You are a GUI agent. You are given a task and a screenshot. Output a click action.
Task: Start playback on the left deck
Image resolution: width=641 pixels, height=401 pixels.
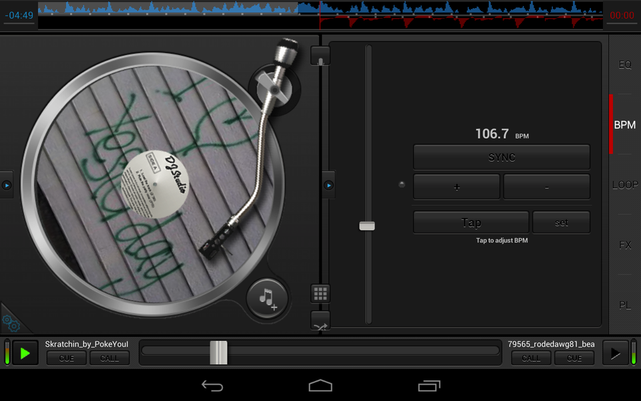point(25,352)
